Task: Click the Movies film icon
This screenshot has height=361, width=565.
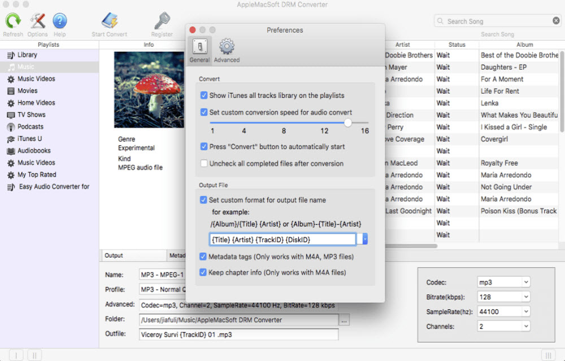Action: (x=11, y=91)
